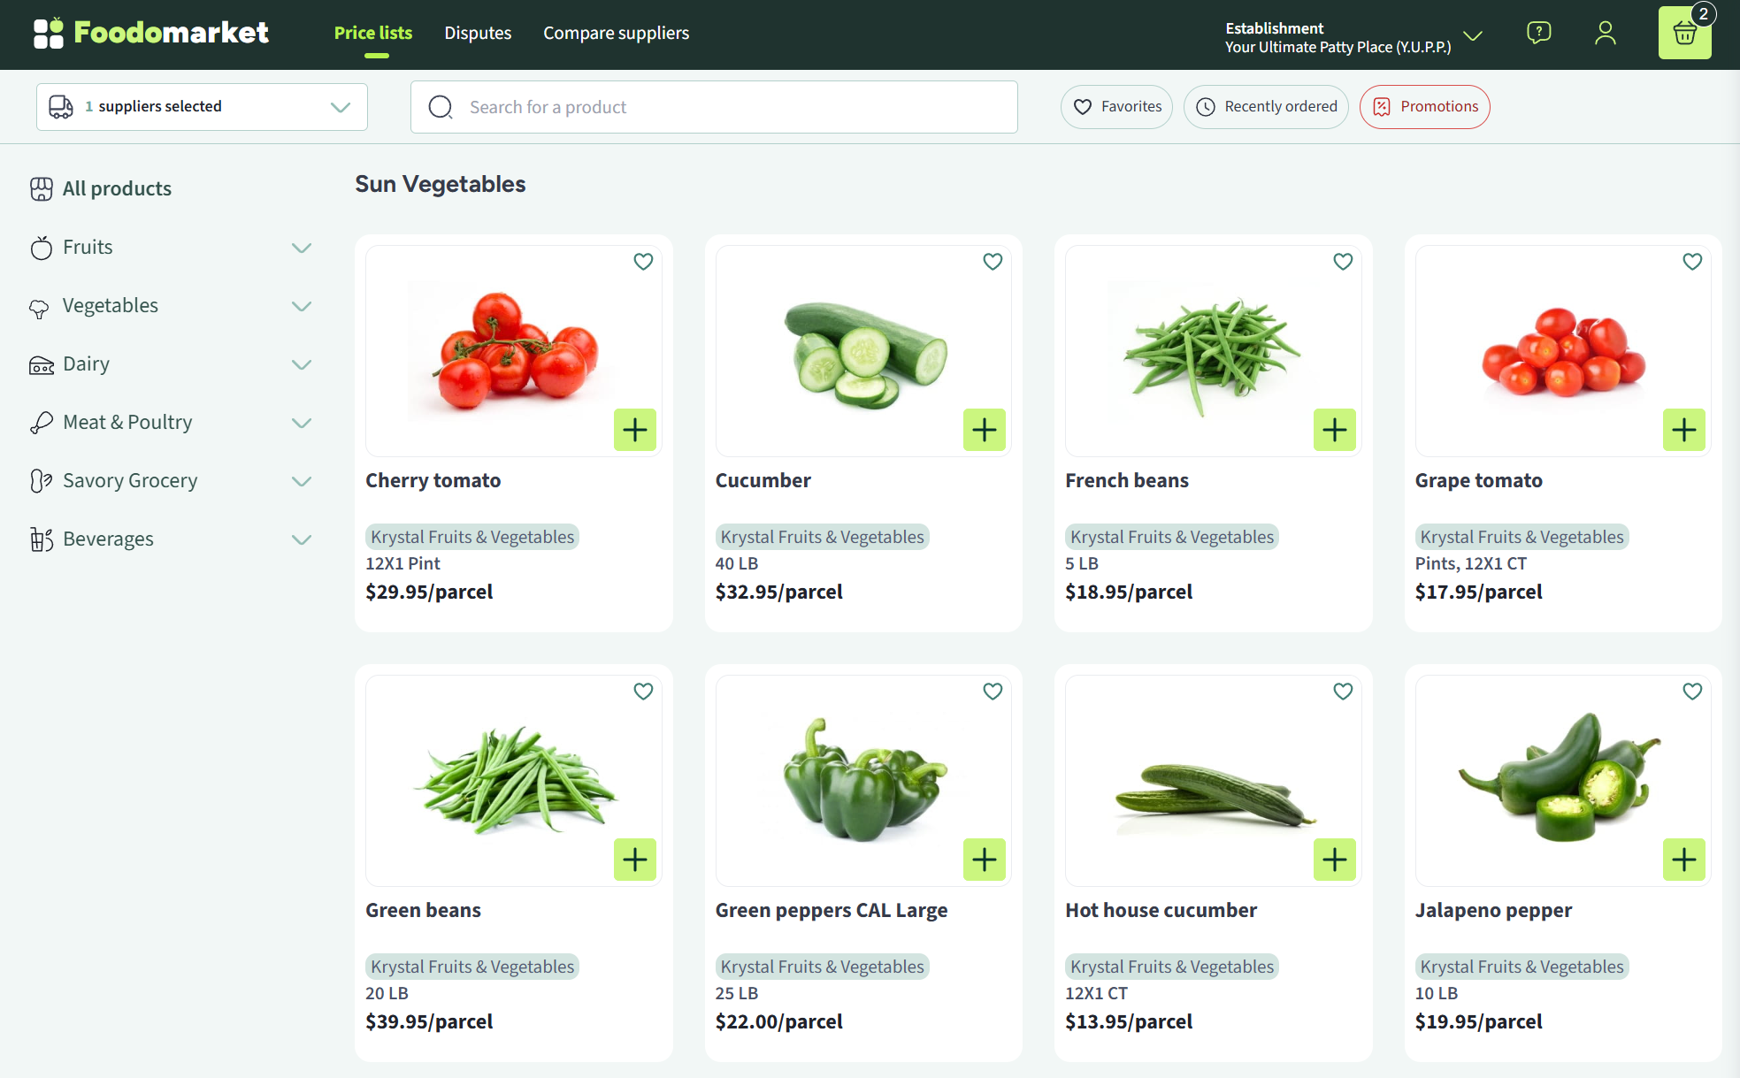Click the Dairy category icon

[41, 364]
